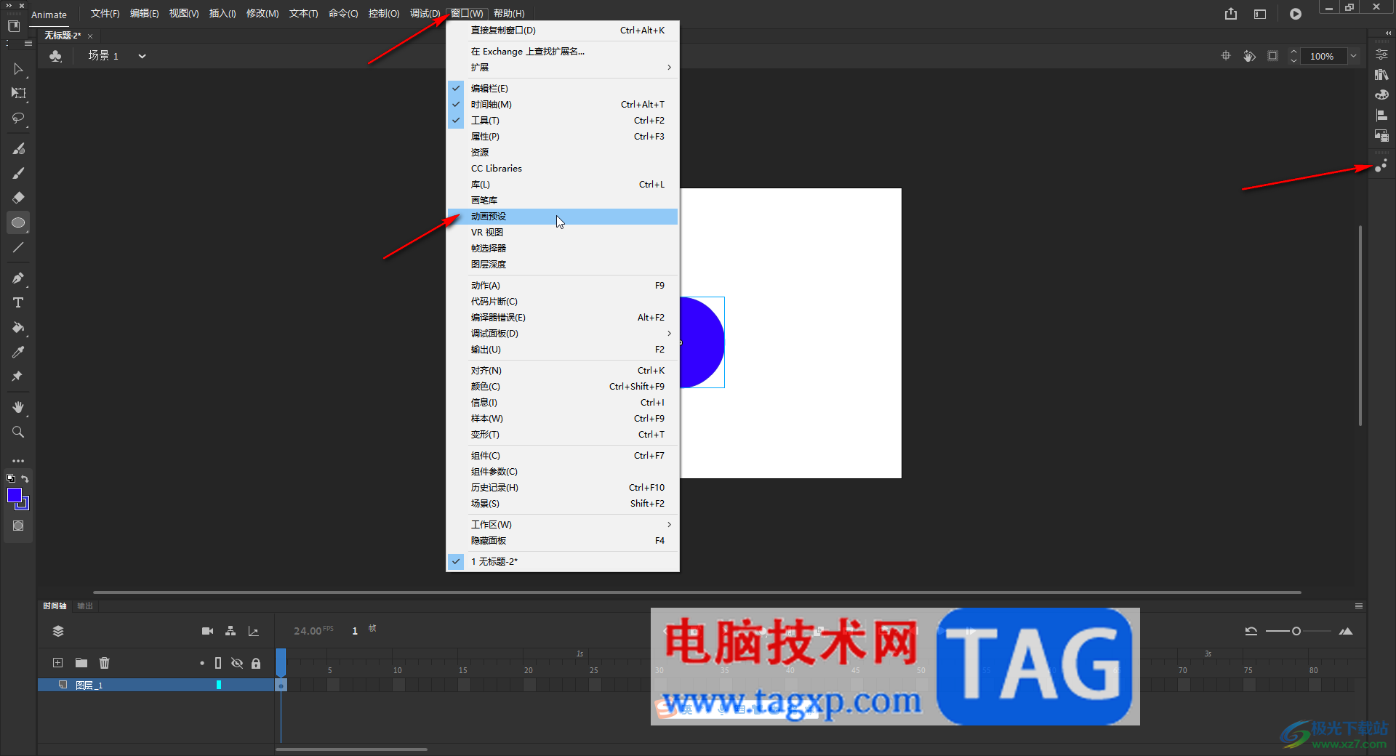Open the 100% zoom dropdown
Image resolution: width=1396 pixels, height=756 pixels.
coord(1354,56)
